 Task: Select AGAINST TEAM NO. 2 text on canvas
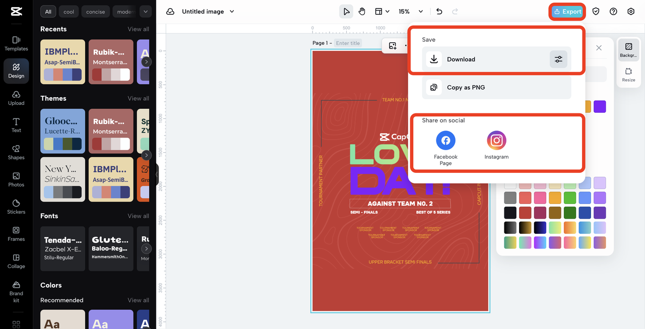click(x=400, y=204)
